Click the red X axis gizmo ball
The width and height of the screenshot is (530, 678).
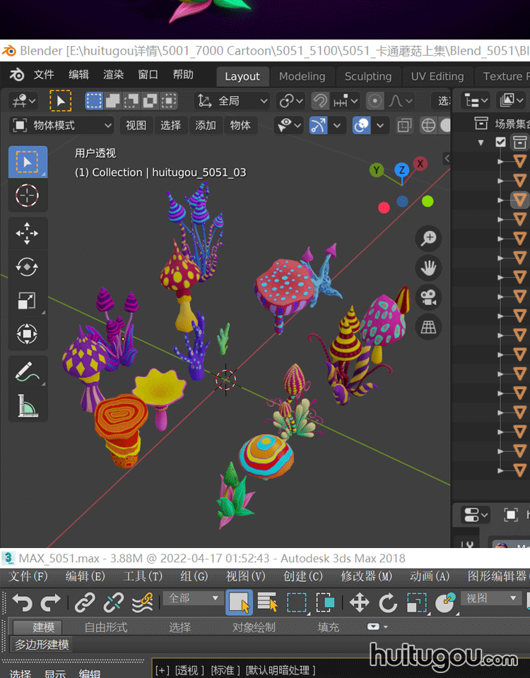[x=420, y=164]
